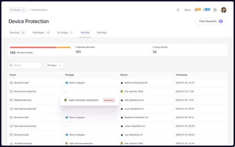Click the bad-chrome-extension package name
The height and width of the screenshot is (147, 235).
84,100
